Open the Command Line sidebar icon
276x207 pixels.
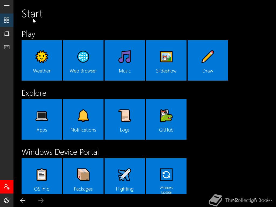tap(7, 47)
